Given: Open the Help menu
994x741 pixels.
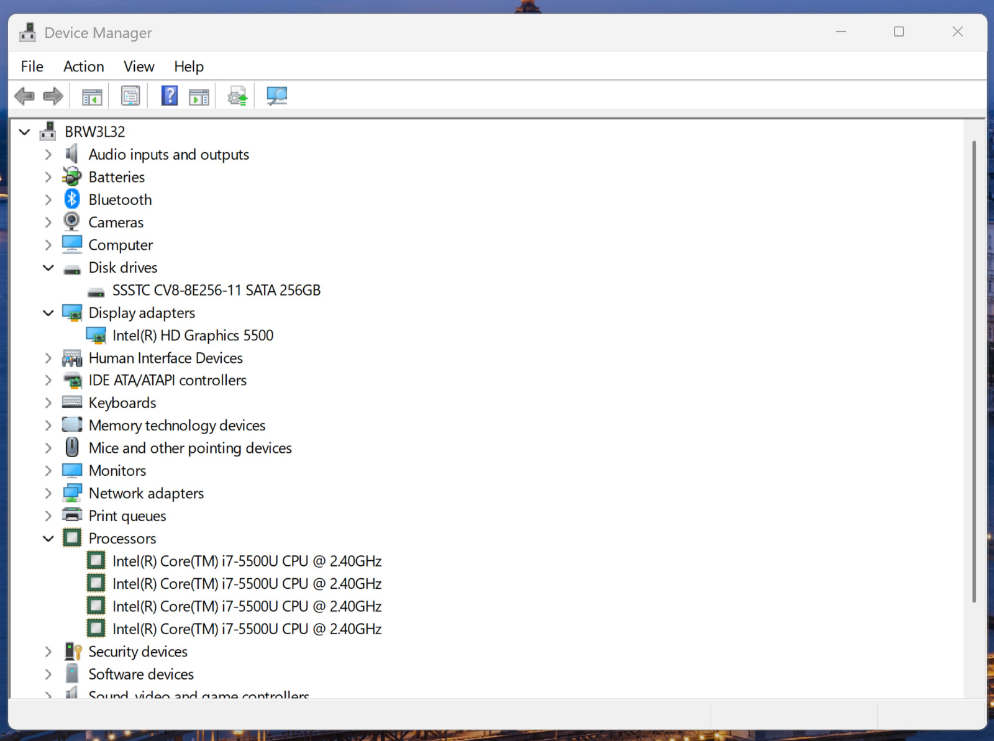Looking at the screenshot, I should [189, 66].
